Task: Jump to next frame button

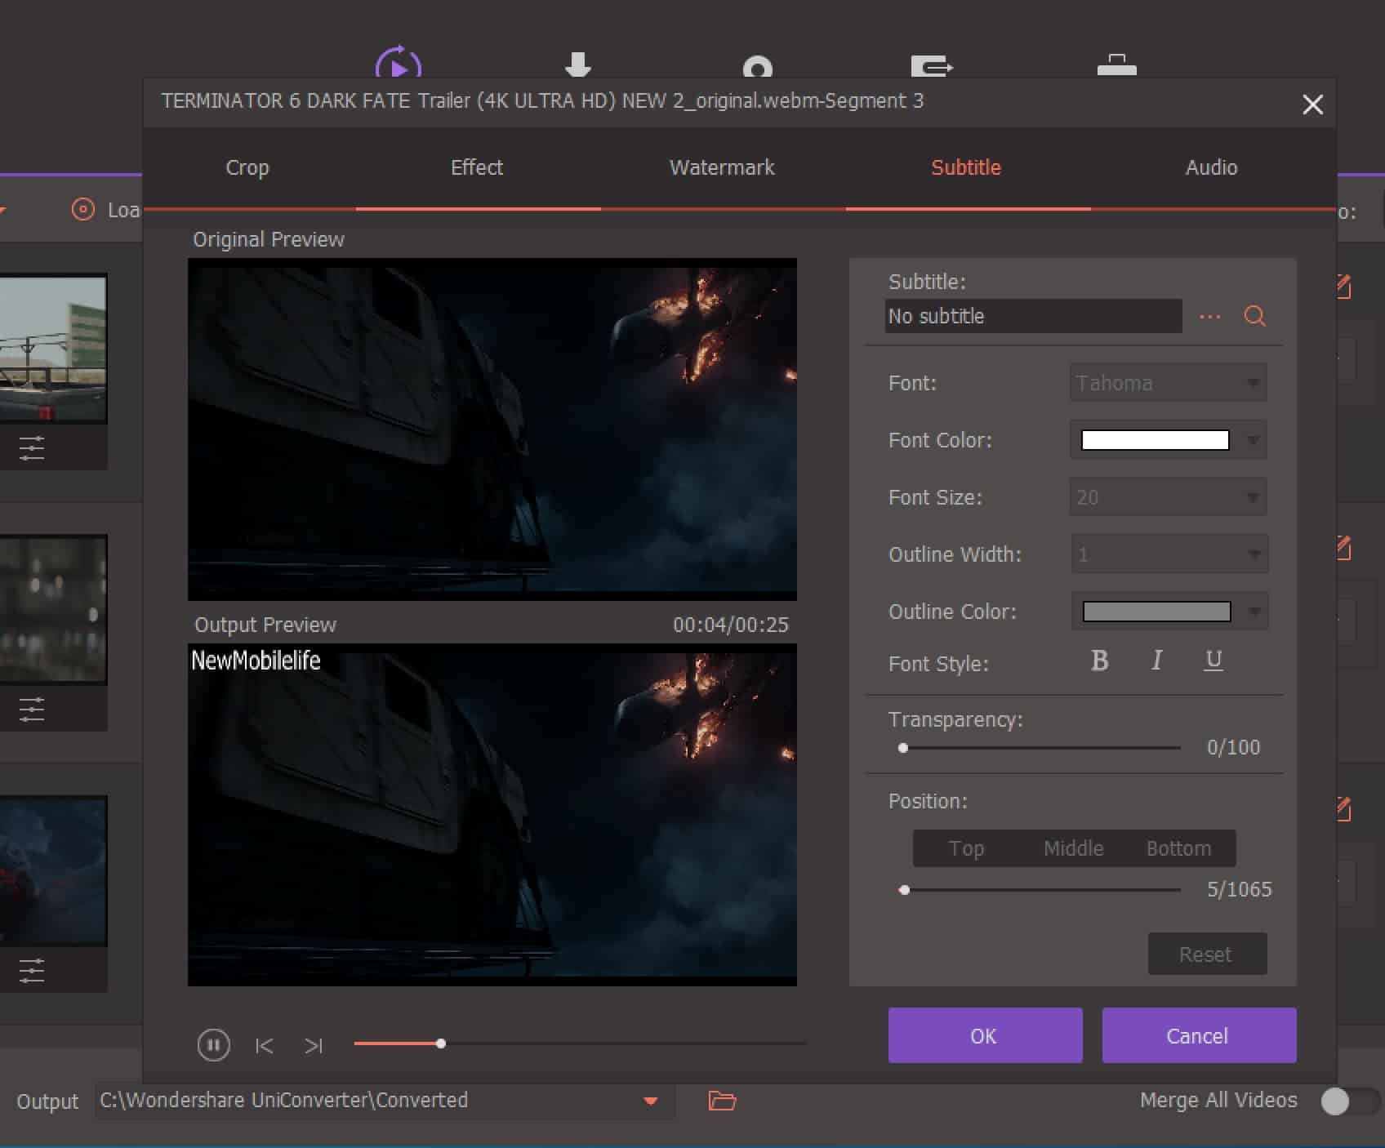Action: coord(314,1046)
